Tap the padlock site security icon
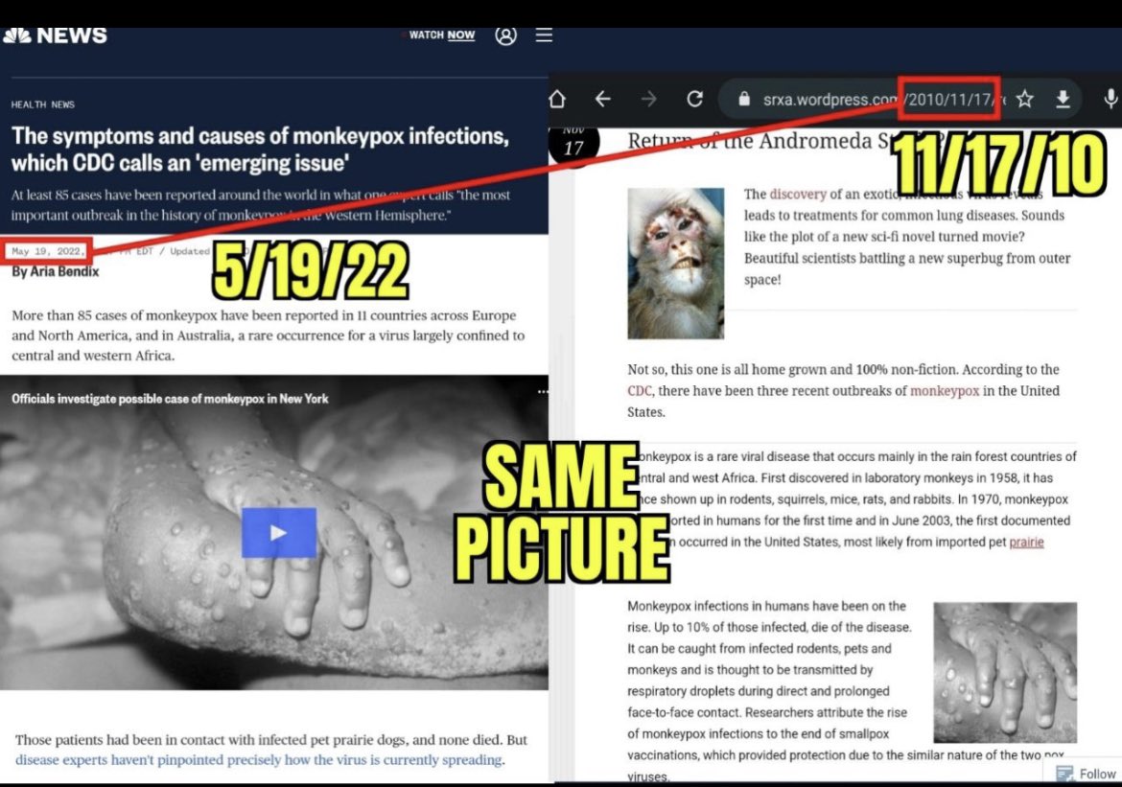 (x=744, y=99)
